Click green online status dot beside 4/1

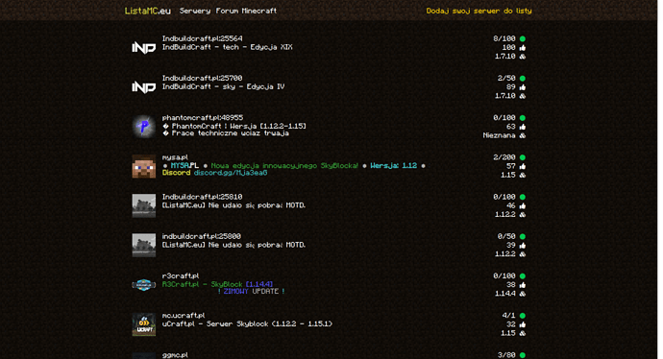(x=523, y=316)
